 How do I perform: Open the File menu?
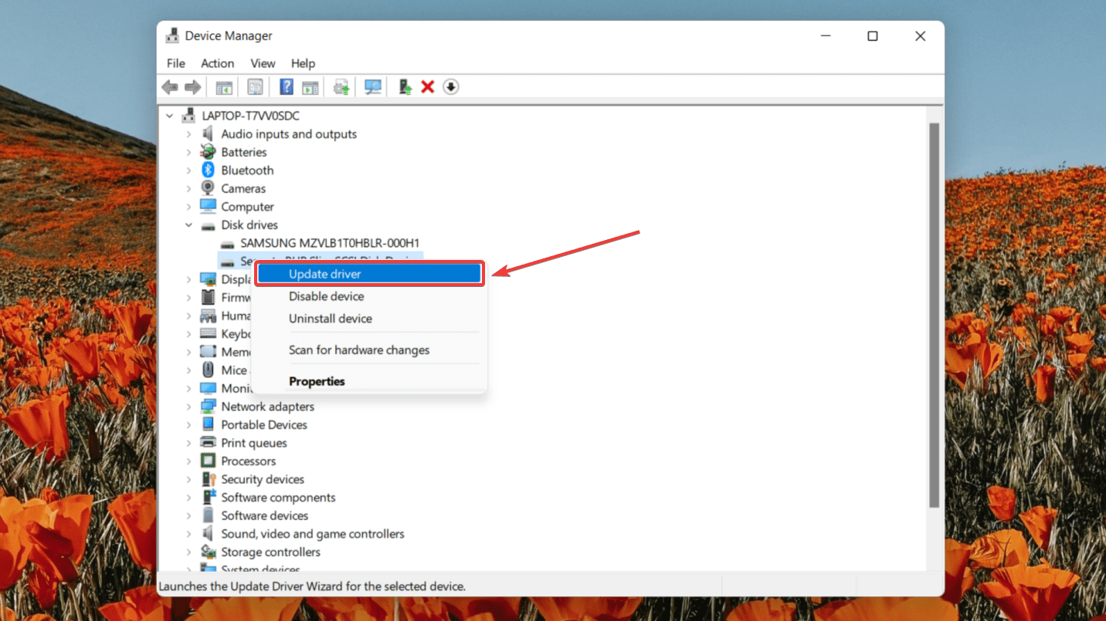[x=176, y=63]
